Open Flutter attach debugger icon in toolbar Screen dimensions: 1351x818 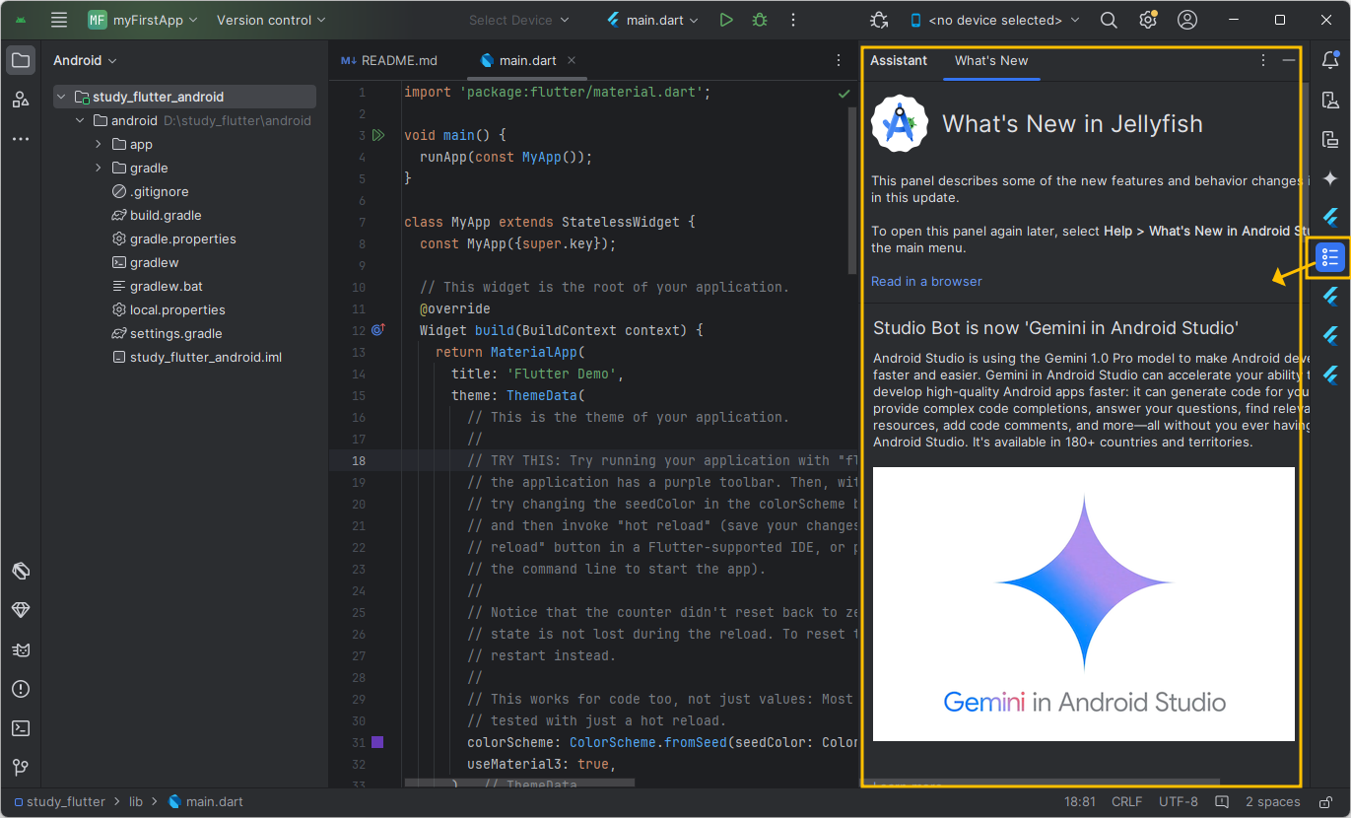[879, 20]
